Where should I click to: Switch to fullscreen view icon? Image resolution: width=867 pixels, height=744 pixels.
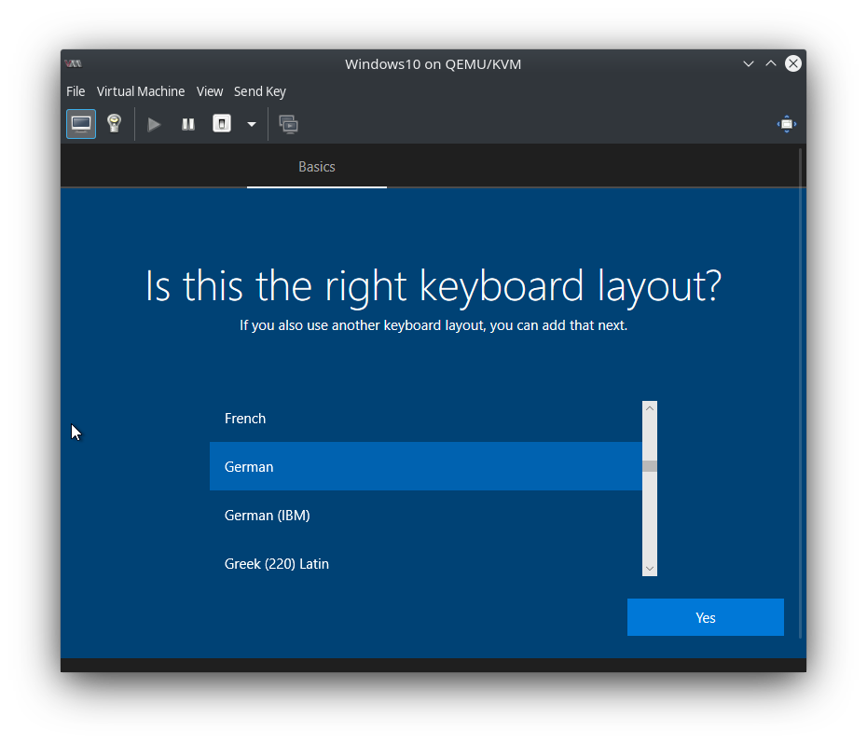point(787,124)
